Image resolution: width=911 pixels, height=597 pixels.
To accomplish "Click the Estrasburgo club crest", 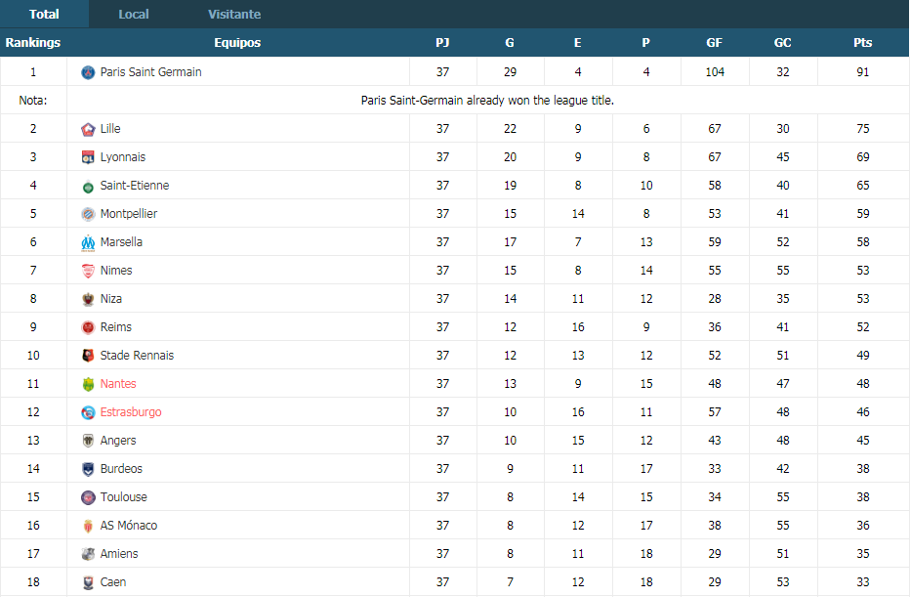I will 88,412.
